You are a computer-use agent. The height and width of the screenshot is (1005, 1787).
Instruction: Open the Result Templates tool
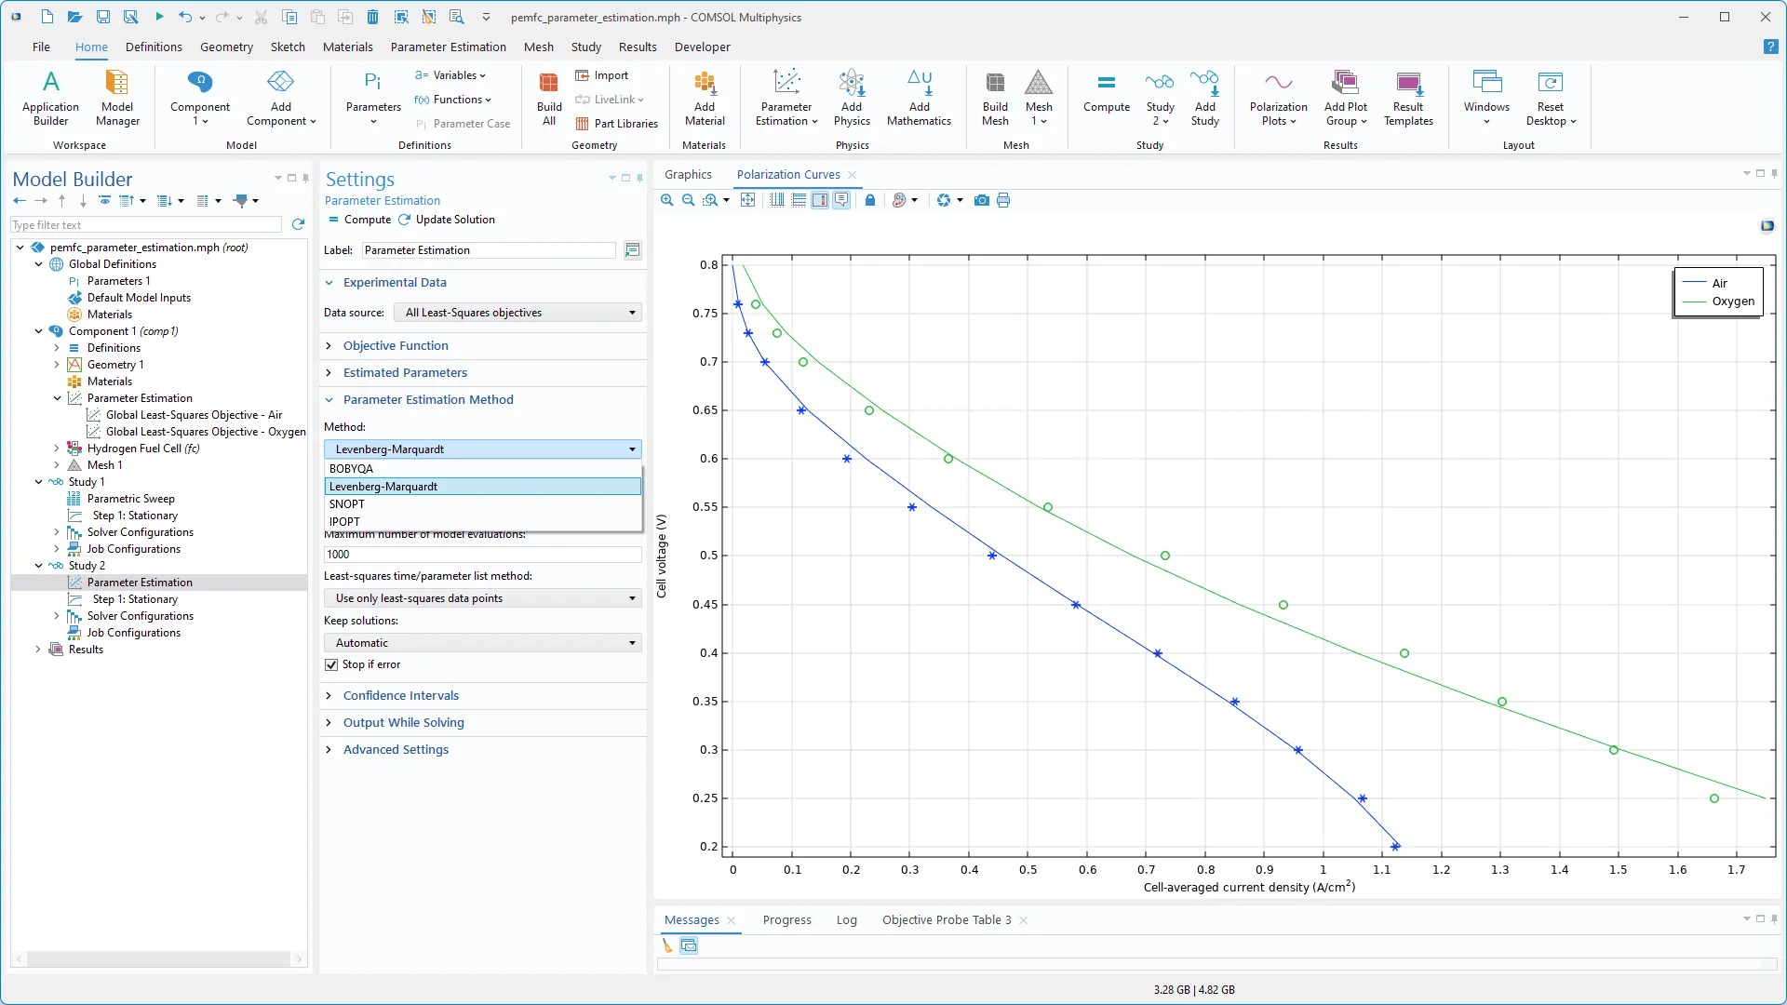point(1408,98)
